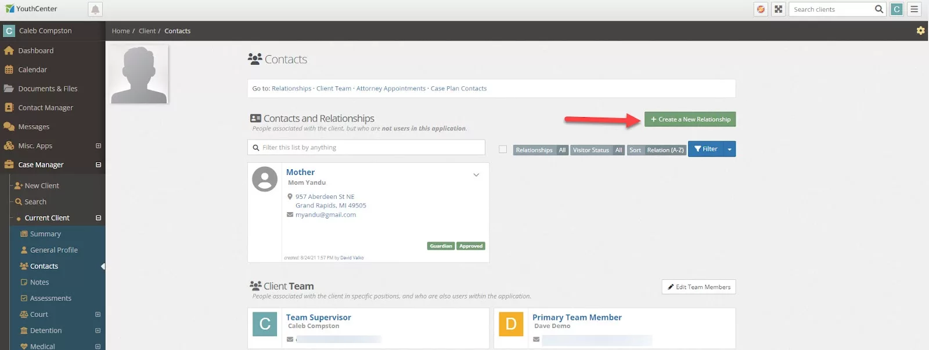This screenshot has height=350, width=929.
Task: Open the Court item in sidebar
Action: coord(39,315)
